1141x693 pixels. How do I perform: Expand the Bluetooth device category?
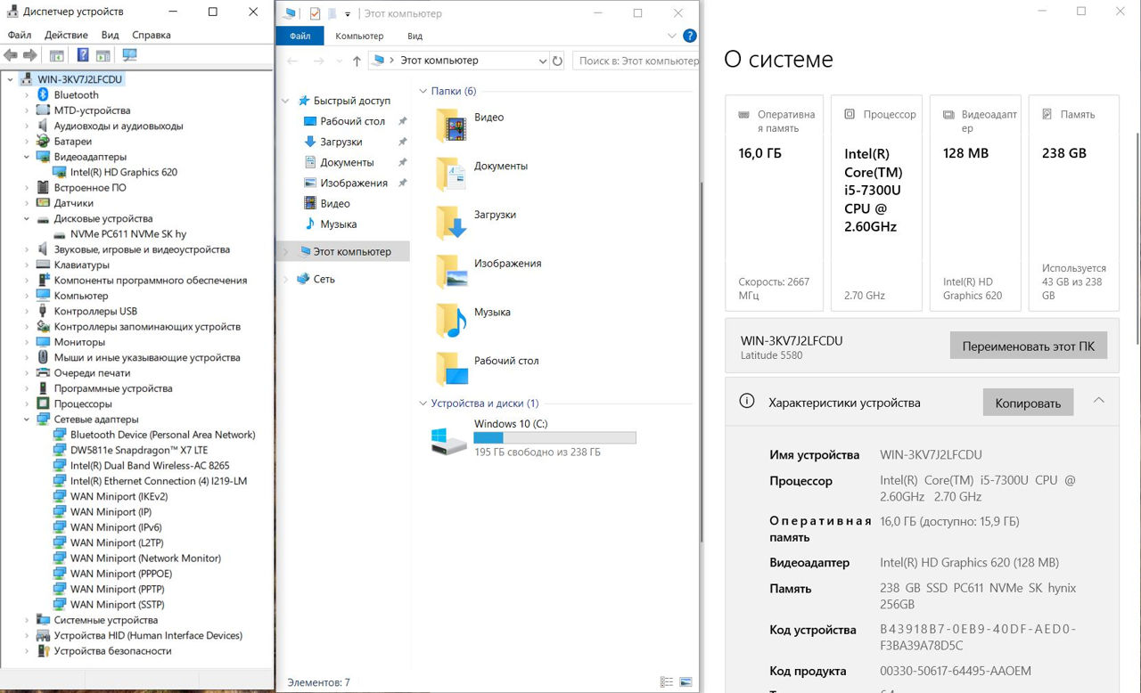(x=27, y=95)
